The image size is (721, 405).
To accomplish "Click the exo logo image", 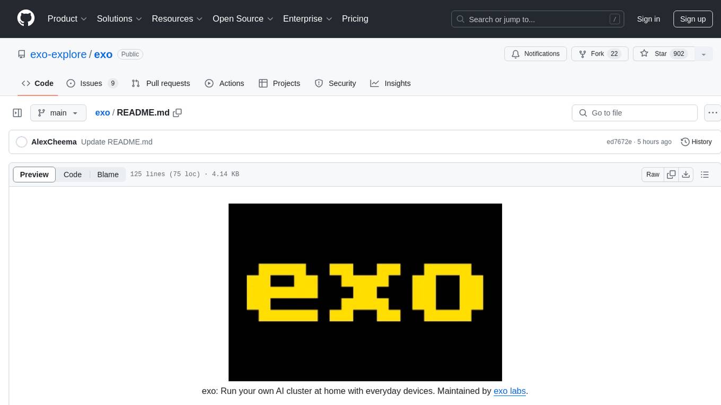I will coord(365,292).
